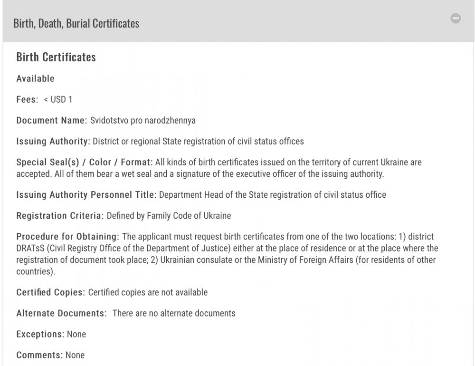The width and height of the screenshot is (475, 366).
Task: Click 'Certified copies are not available' text
Action: pyautogui.click(x=148, y=292)
